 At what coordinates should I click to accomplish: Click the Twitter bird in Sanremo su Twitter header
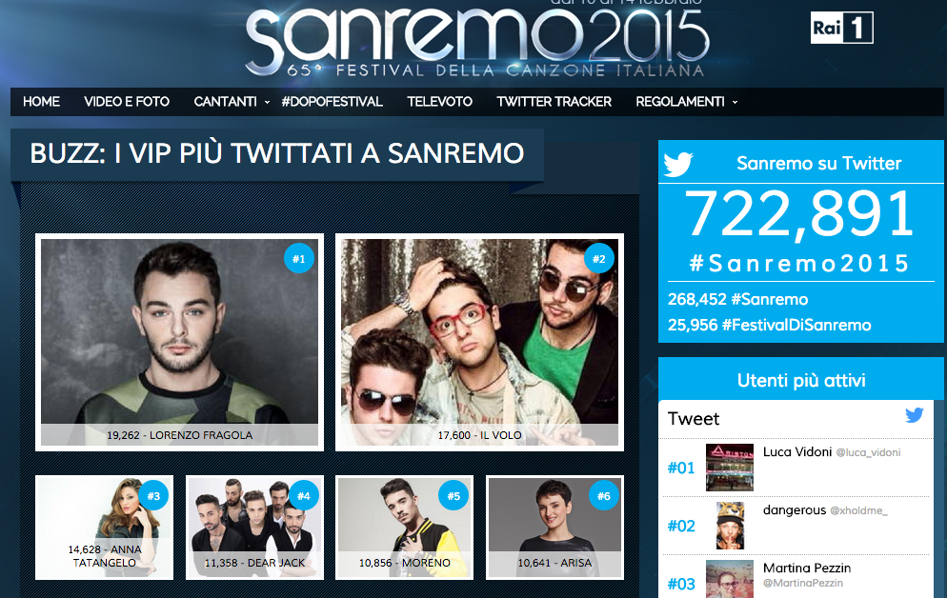click(x=678, y=164)
